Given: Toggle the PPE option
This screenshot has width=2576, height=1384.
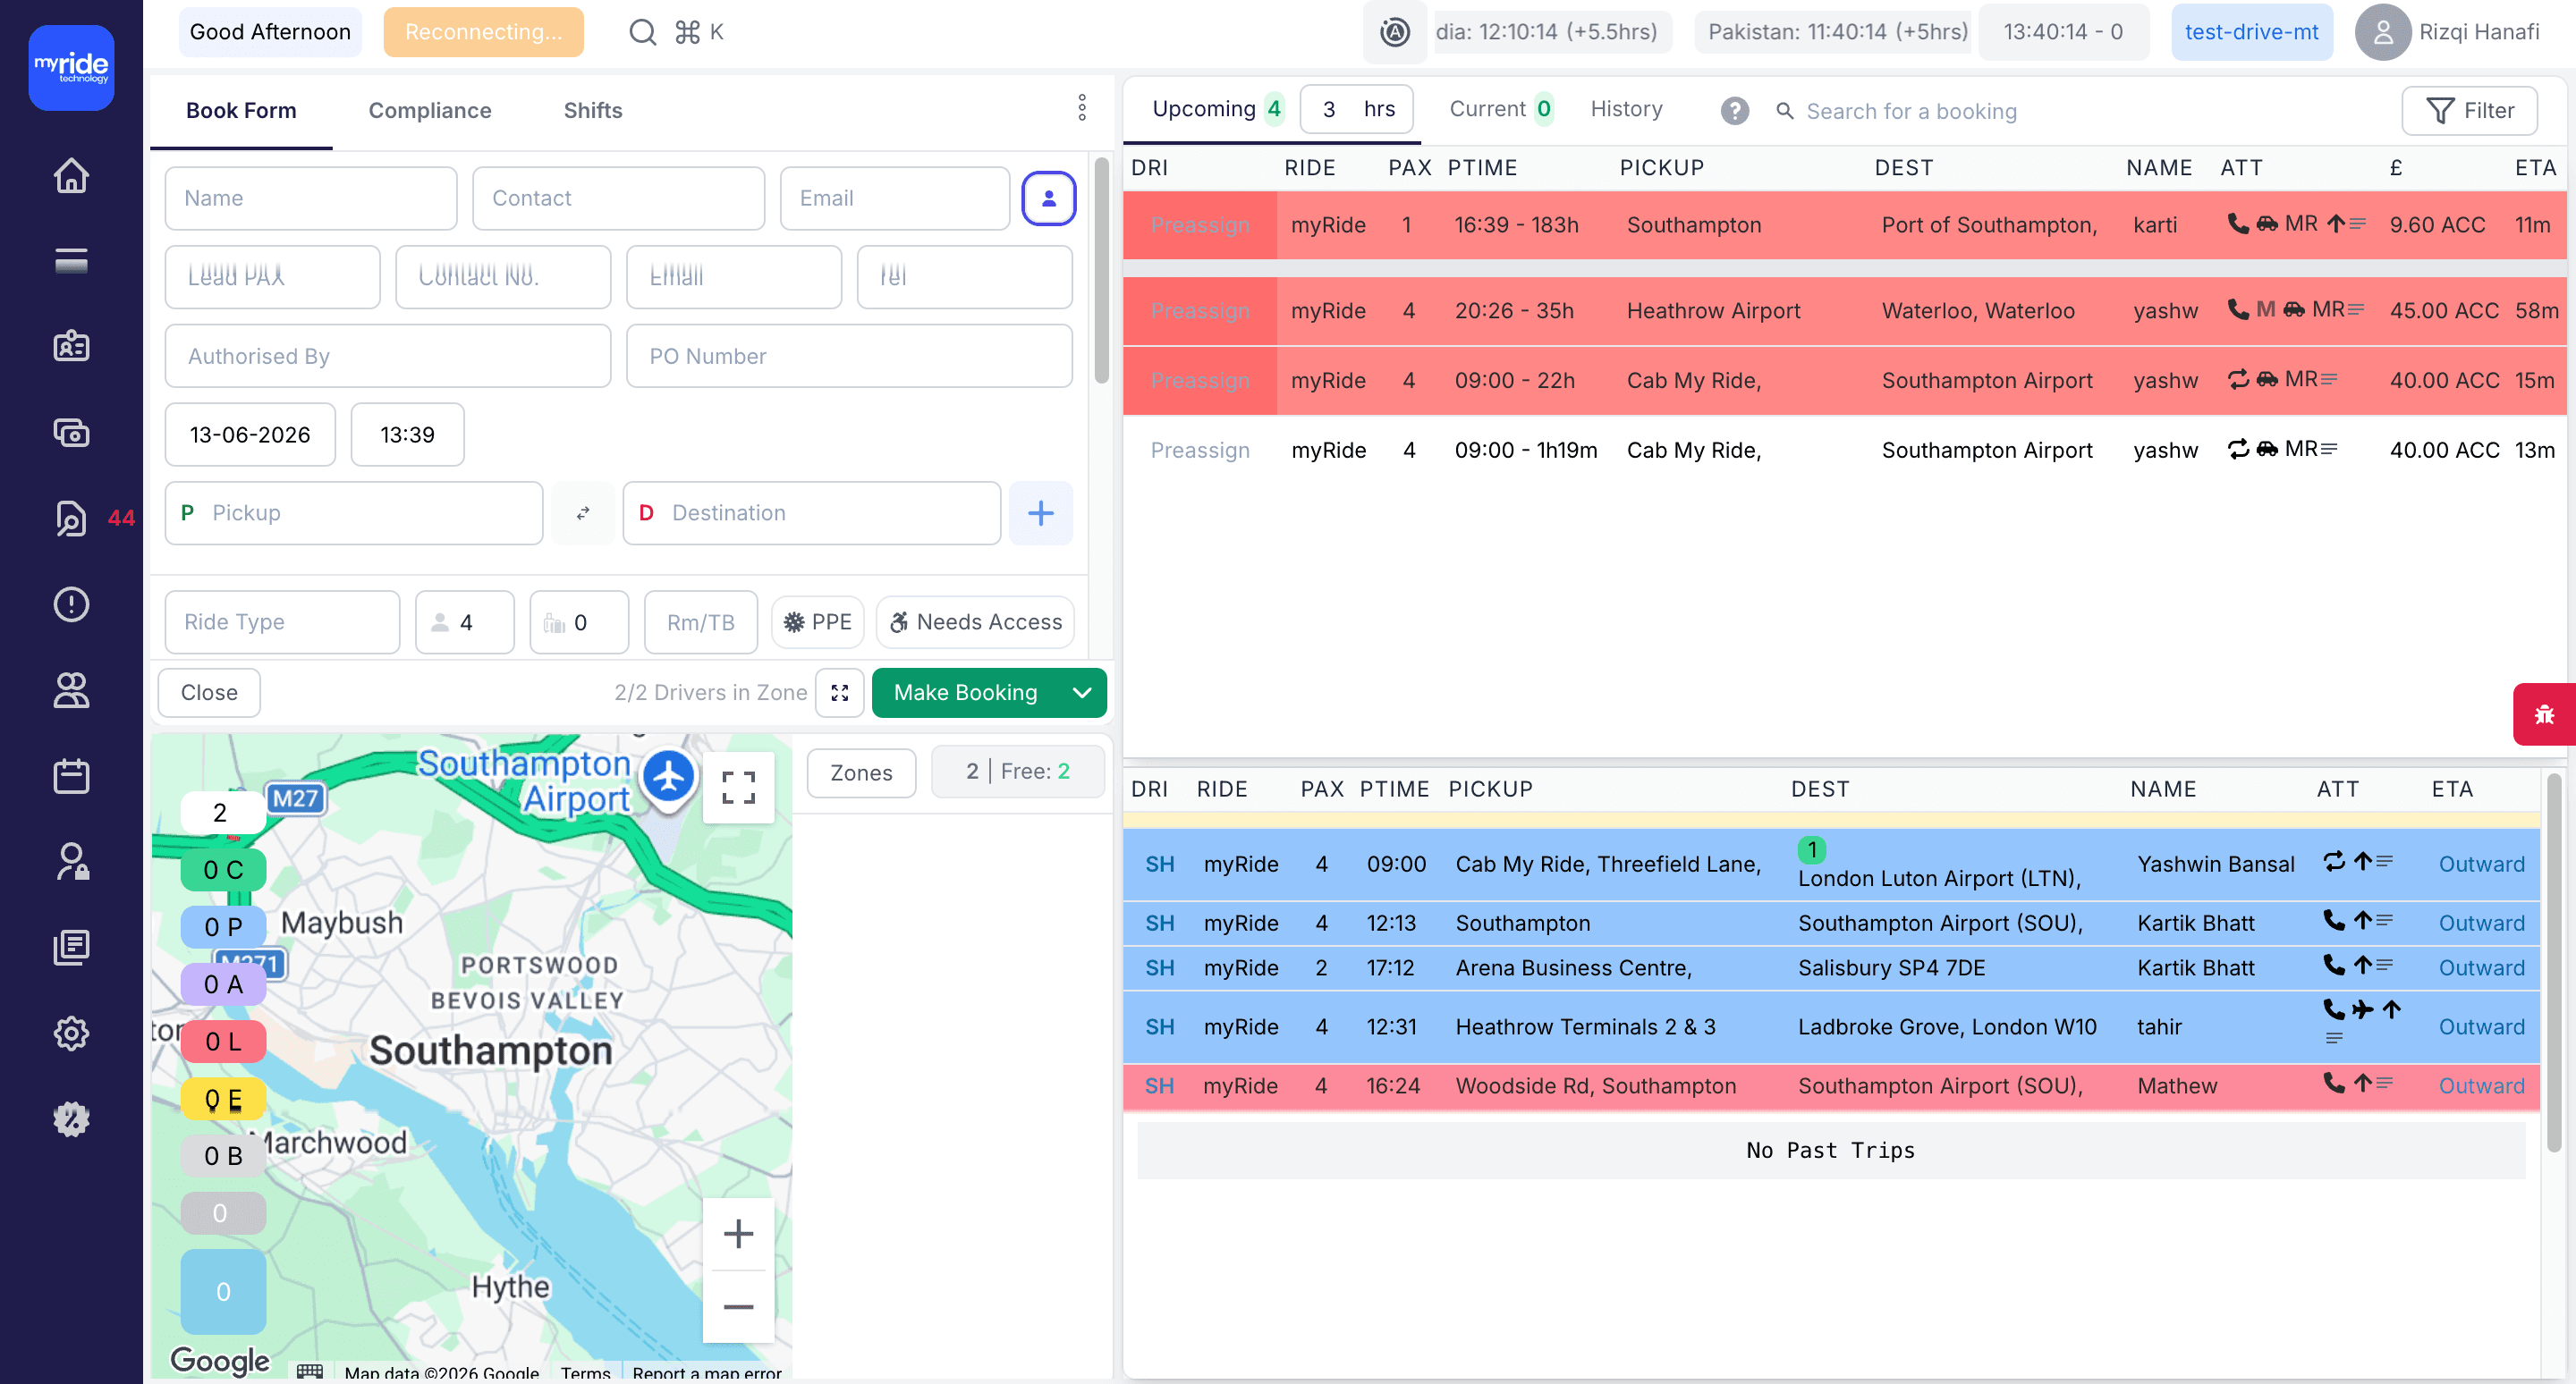Looking at the screenshot, I should (x=817, y=621).
